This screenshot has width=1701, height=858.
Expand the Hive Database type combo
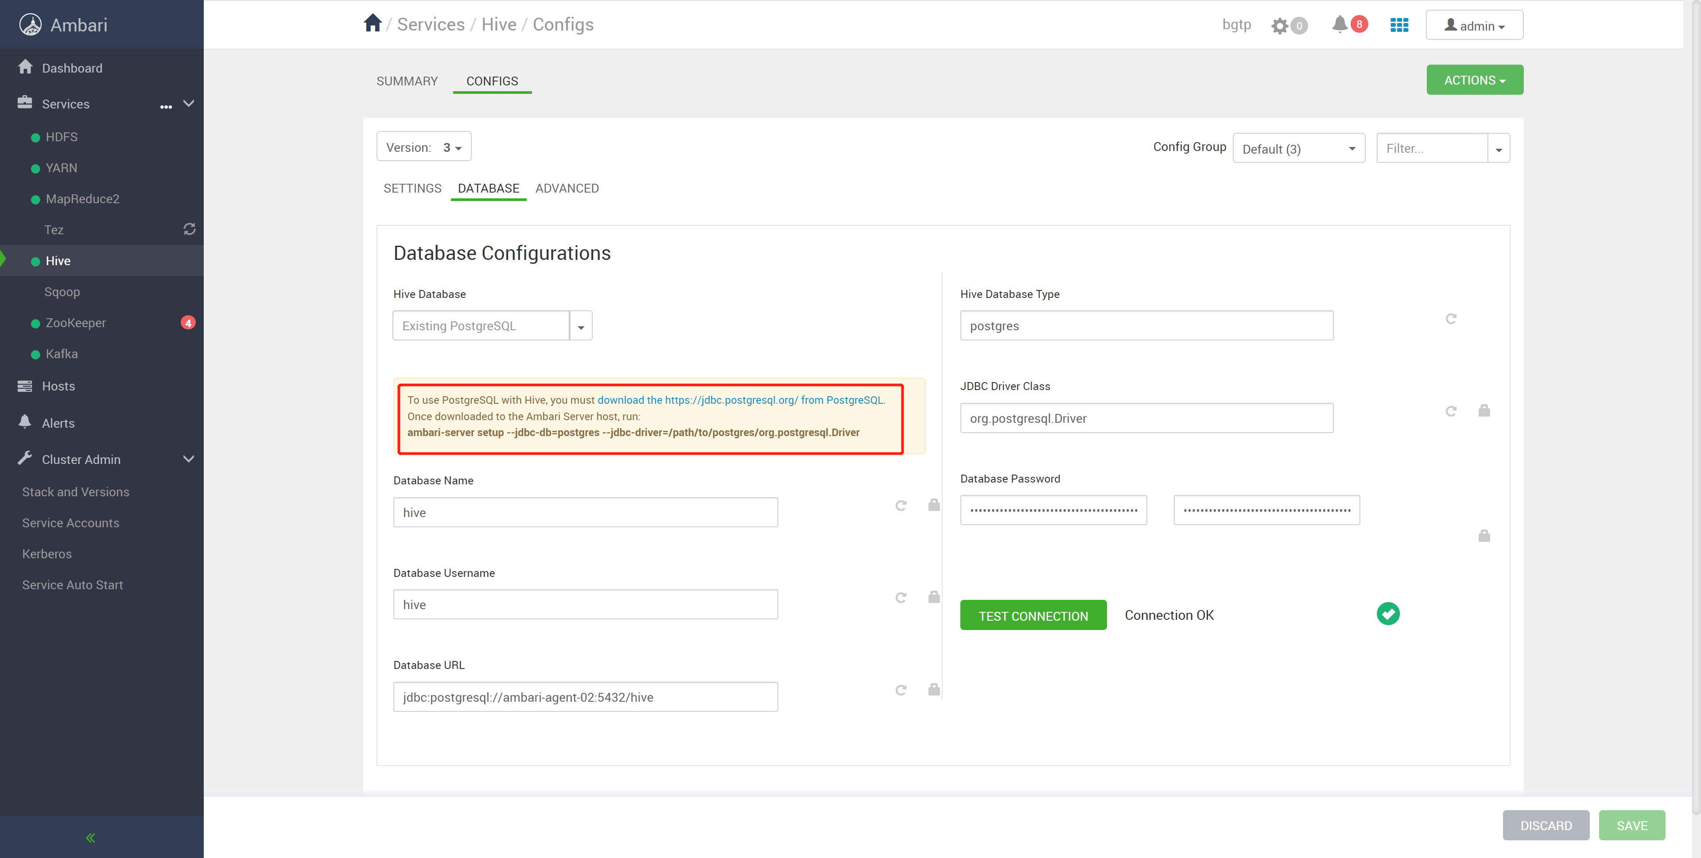coord(580,326)
